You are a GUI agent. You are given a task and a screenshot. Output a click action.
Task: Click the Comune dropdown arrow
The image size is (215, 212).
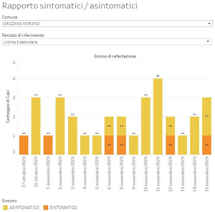pos(209,24)
